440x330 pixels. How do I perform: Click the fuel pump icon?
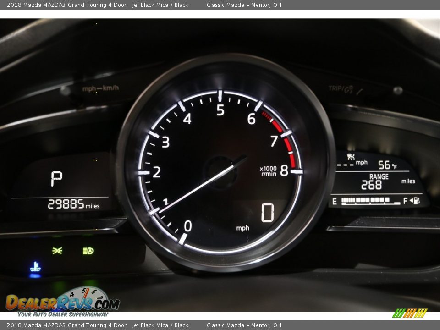[416, 200]
